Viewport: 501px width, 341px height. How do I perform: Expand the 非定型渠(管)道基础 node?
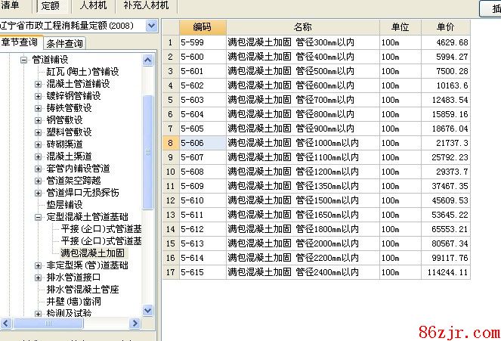point(39,265)
